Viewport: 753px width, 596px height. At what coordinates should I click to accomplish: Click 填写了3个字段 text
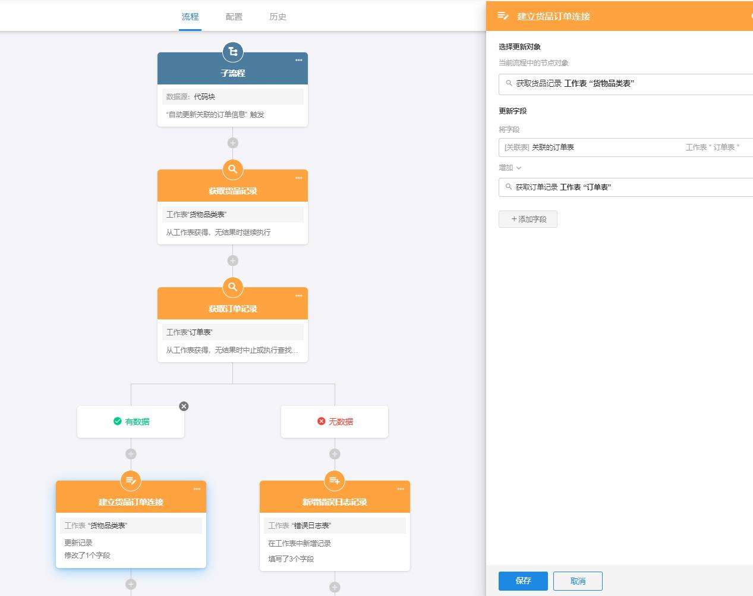pyautogui.click(x=291, y=559)
